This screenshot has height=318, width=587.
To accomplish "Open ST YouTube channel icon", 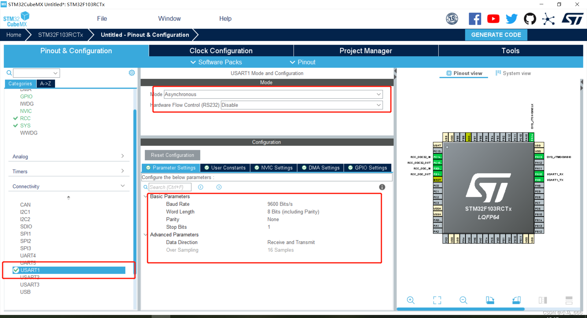I will pyautogui.click(x=493, y=19).
